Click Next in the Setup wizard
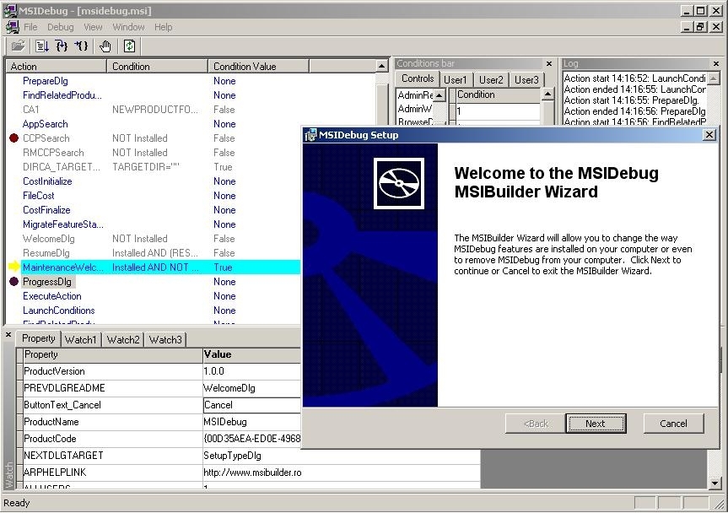Image resolution: width=728 pixels, height=513 pixels. [x=596, y=424]
